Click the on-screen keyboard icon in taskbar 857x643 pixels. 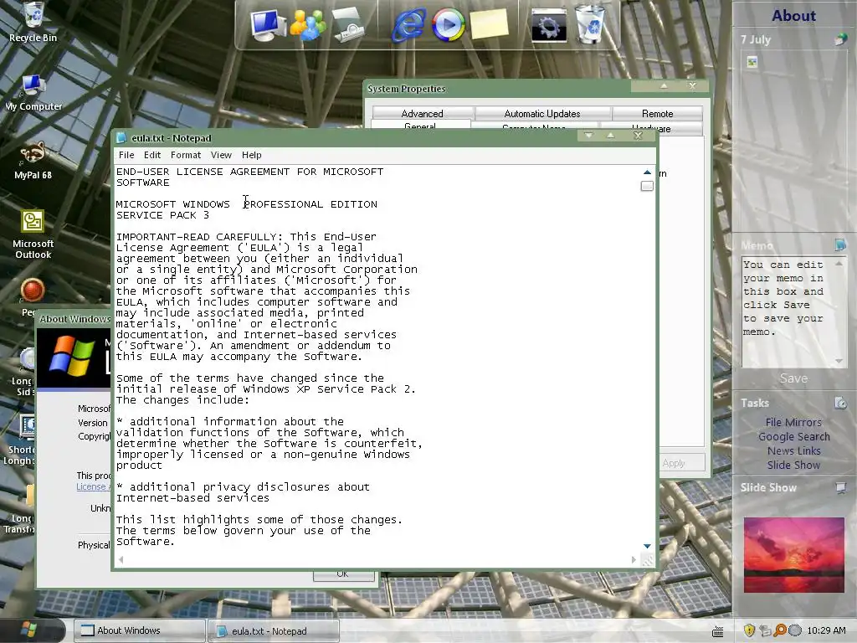tap(717, 631)
